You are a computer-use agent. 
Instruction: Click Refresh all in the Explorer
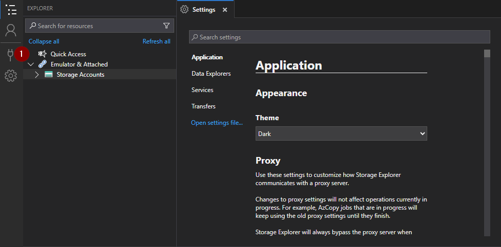[156, 41]
